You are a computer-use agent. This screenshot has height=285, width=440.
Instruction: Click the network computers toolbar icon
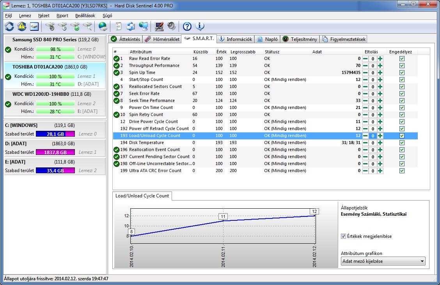pyautogui.click(x=144, y=26)
